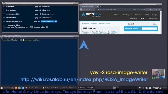Open Wiki in Arch navigation
Image resolution: width=168 pixels, height=94 pixels.
[147, 15]
